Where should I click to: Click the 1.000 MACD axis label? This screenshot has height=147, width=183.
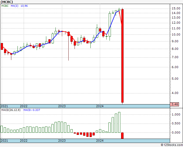click(x=176, y=114)
